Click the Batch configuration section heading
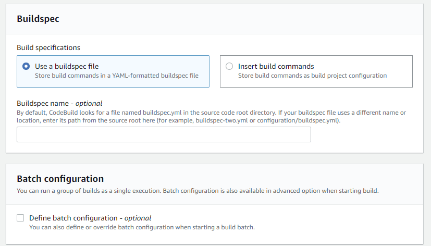Screen dimensions: 431x246 [x=60, y=179]
